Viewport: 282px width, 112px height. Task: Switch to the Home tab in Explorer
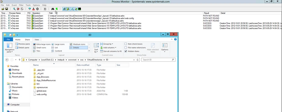pyautogui.click(x=18, y=39)
